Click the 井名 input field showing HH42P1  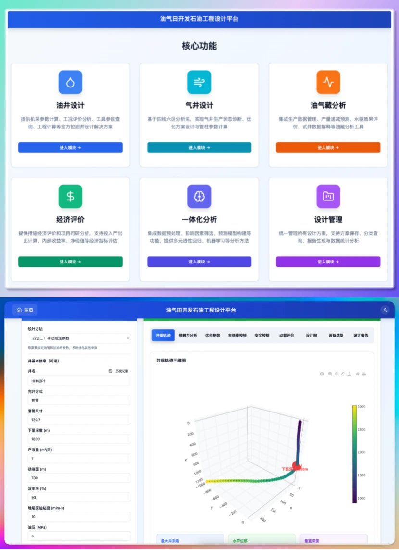(78, 380)
